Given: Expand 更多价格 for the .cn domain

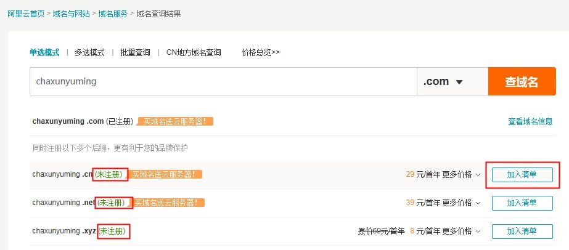Looking at the screenshot, I should 461,174.
